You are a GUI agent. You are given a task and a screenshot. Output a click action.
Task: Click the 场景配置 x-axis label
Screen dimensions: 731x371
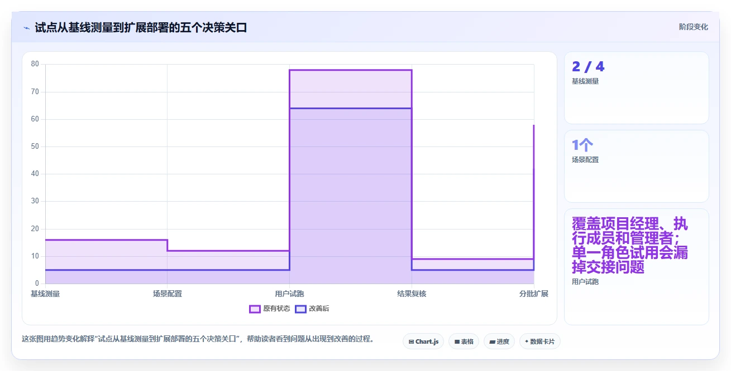click(168, 294)
